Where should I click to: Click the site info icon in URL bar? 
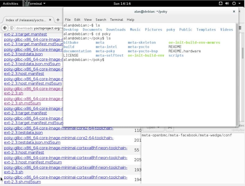12,28
